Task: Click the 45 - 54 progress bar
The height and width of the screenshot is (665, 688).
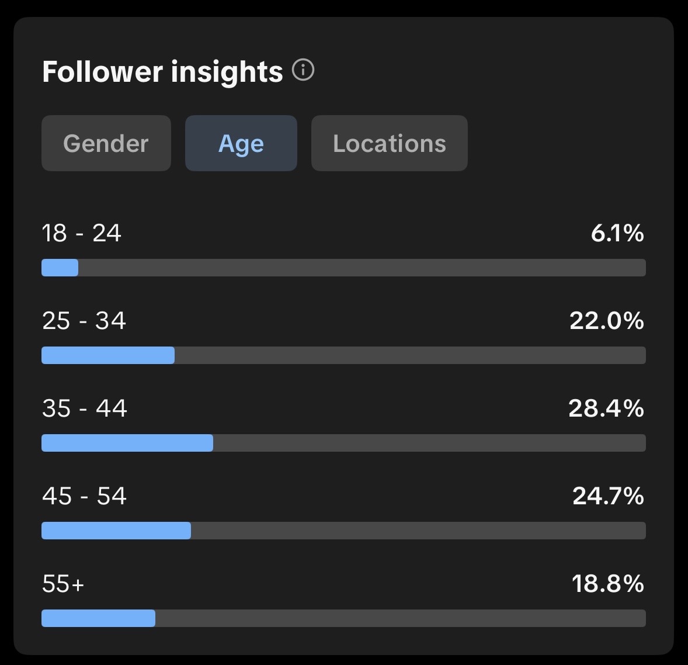Action: [343, 531]
